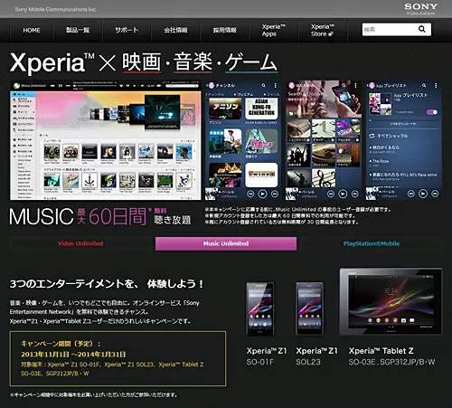Open the サポート menu item

pyautogui.click(x=127, y=30)
